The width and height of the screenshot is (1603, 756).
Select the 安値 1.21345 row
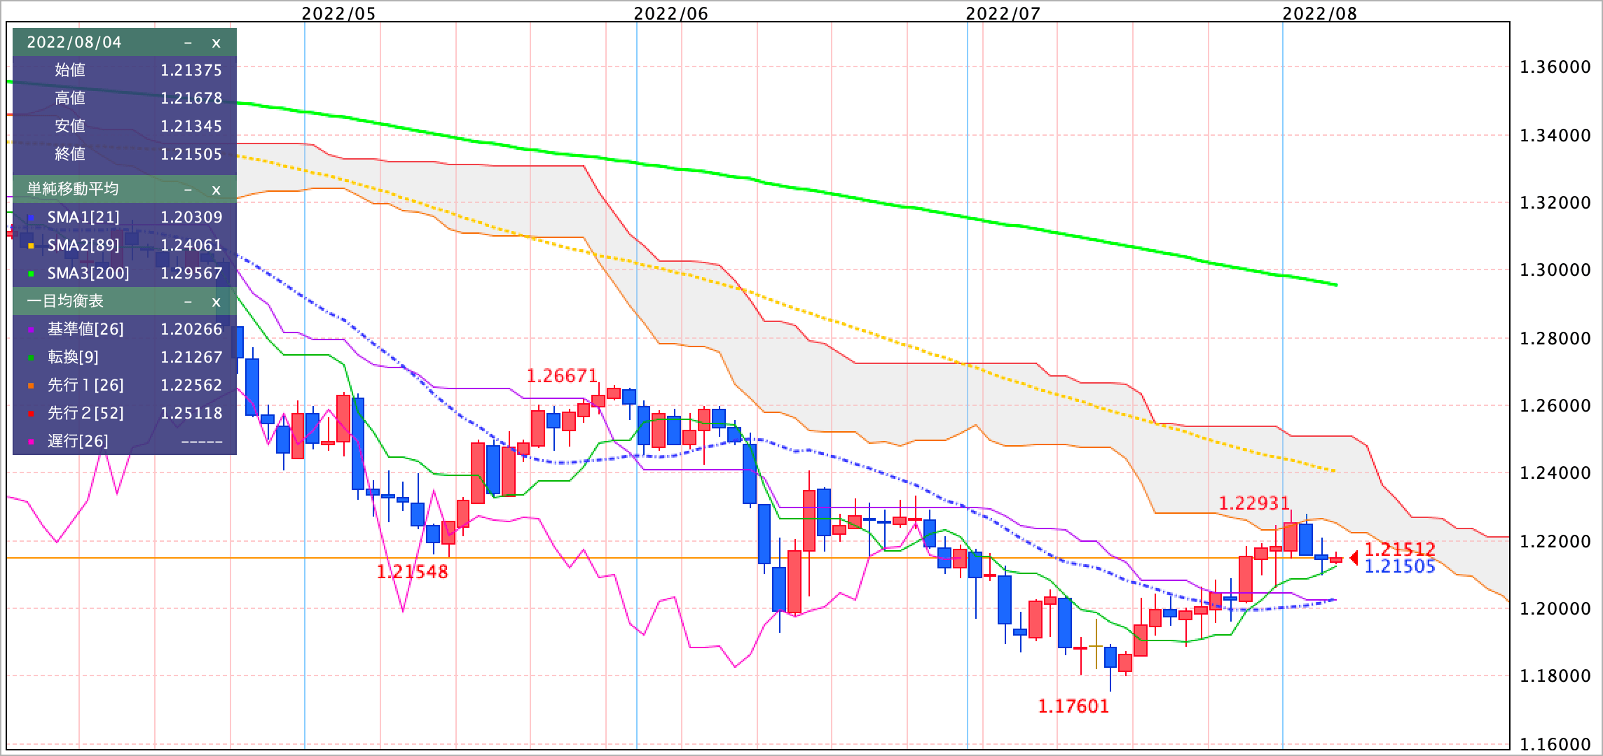(125, 126)
